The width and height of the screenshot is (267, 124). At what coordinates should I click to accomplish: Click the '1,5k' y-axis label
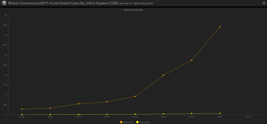click(5, 85)
